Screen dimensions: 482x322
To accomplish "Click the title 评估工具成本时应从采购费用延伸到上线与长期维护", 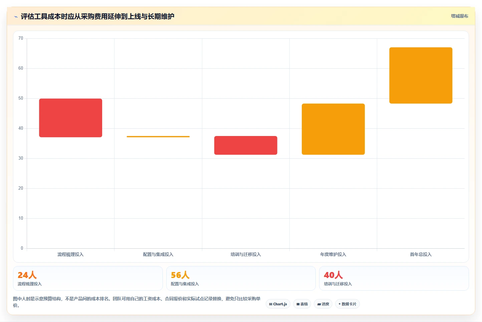I will click(97, 16).
